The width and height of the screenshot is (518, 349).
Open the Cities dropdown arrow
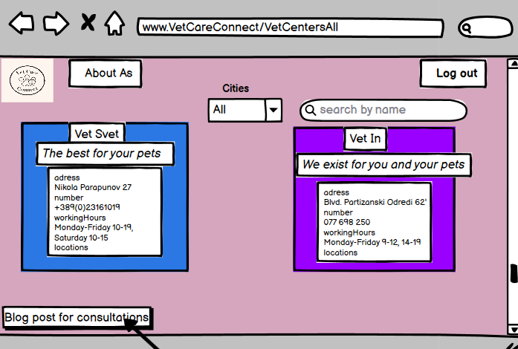273,110
